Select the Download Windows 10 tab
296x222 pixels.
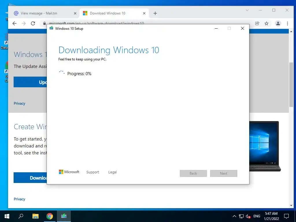[x=108, y=13]
